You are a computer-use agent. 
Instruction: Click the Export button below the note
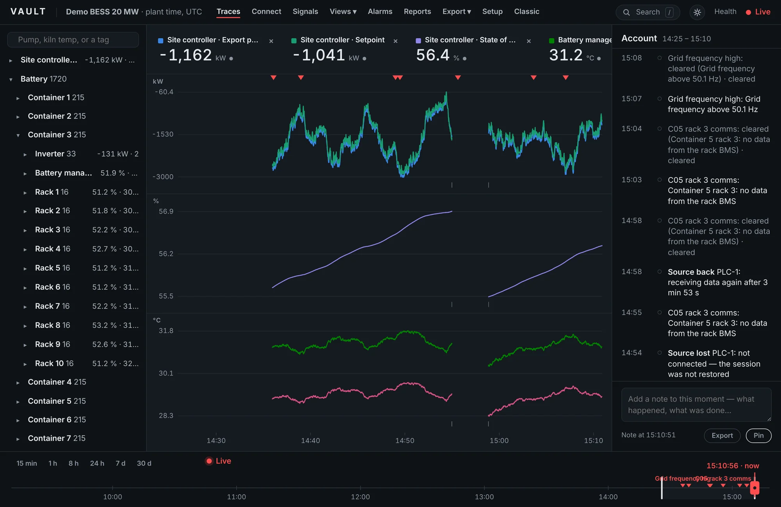point(722,436)
